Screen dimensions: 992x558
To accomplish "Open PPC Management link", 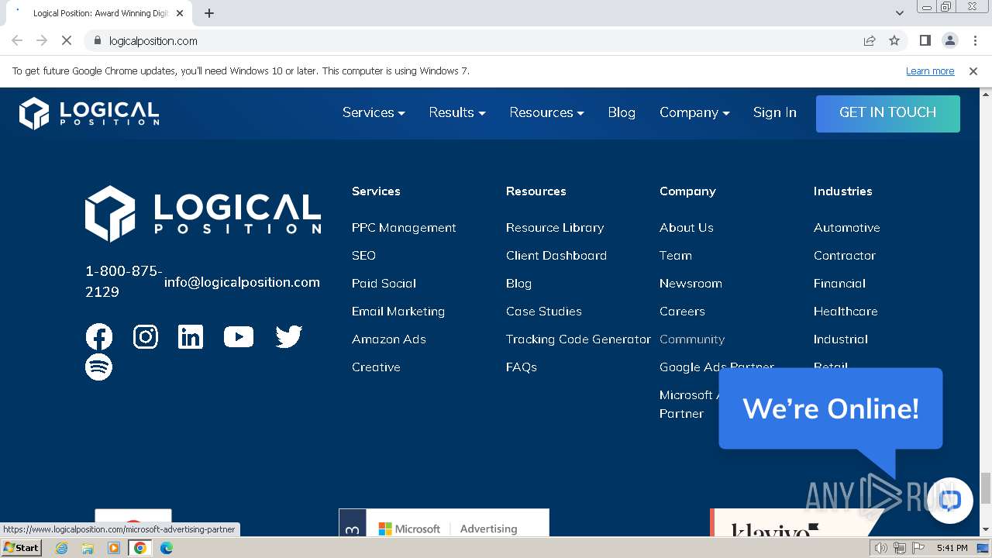I will click(404, 228).
